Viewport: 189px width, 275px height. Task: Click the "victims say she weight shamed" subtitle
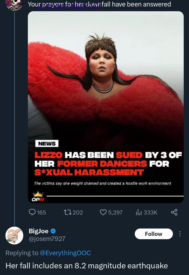(x=102, y=184)
